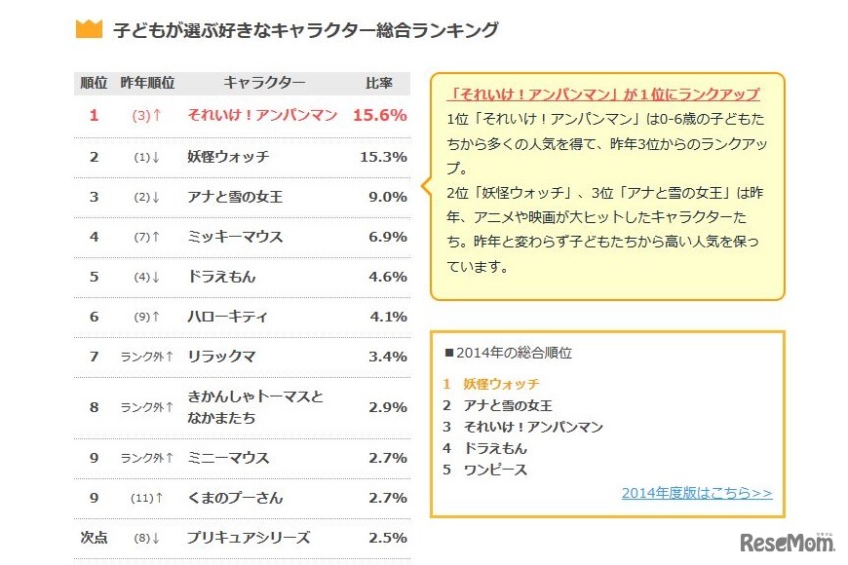Image resolution: width=848 pixels, height=565 pixels.
Task: Click the 順位 column header
Action: click(x=94, y=83)
